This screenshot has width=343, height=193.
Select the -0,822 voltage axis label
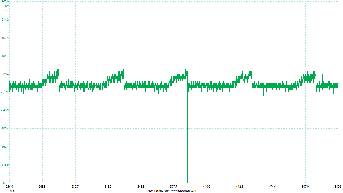tap(5, 92)
